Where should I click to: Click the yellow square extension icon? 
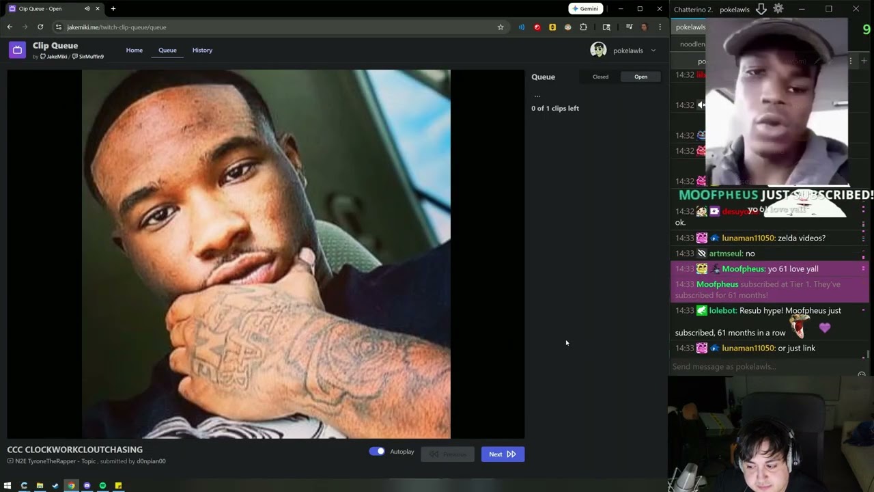552,27
